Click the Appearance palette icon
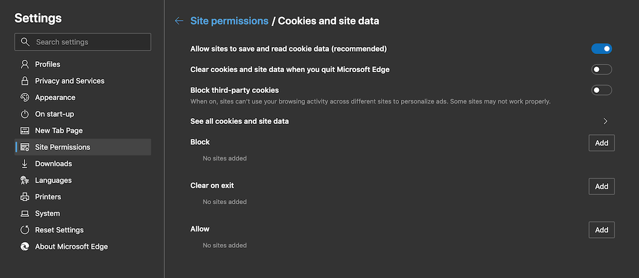 [24, 97]
